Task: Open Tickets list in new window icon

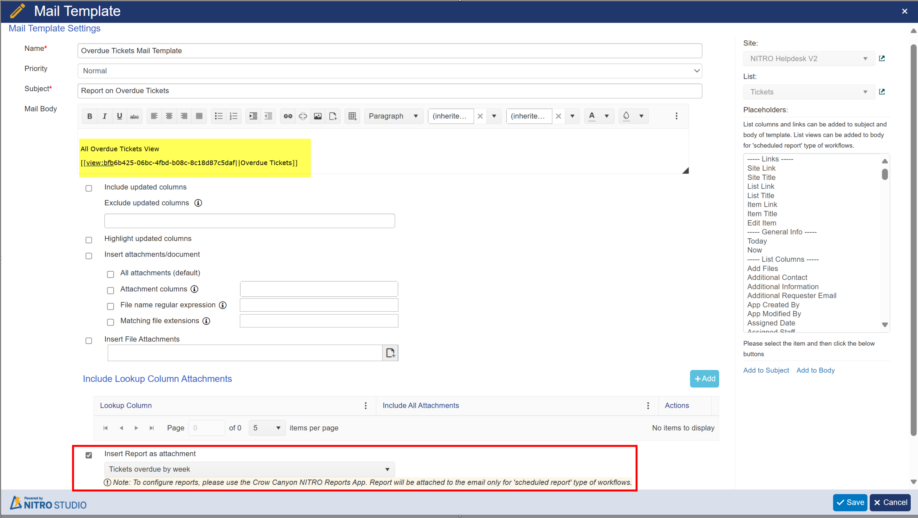Action: pyautogui.click(x=881, y=92)
